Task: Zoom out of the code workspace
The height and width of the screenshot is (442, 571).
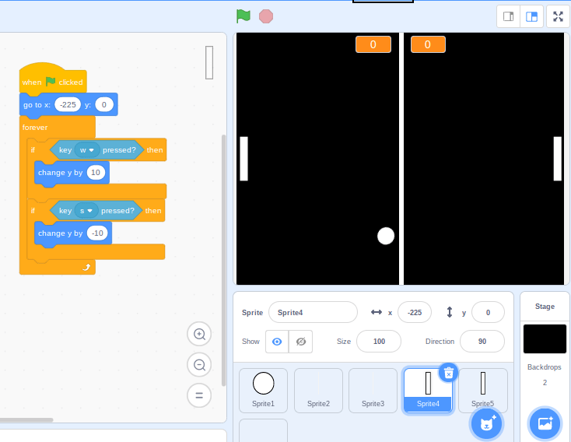Action: tap(199, 364)
